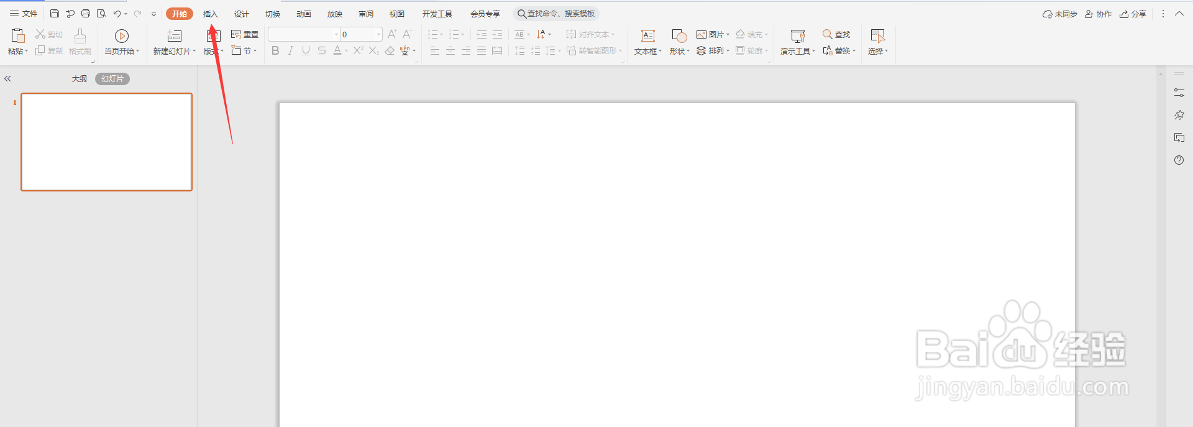The width and height of the screenshot is (1193, 427).
Task: Toggle Subscript formatting
Action: click(373, 50)
